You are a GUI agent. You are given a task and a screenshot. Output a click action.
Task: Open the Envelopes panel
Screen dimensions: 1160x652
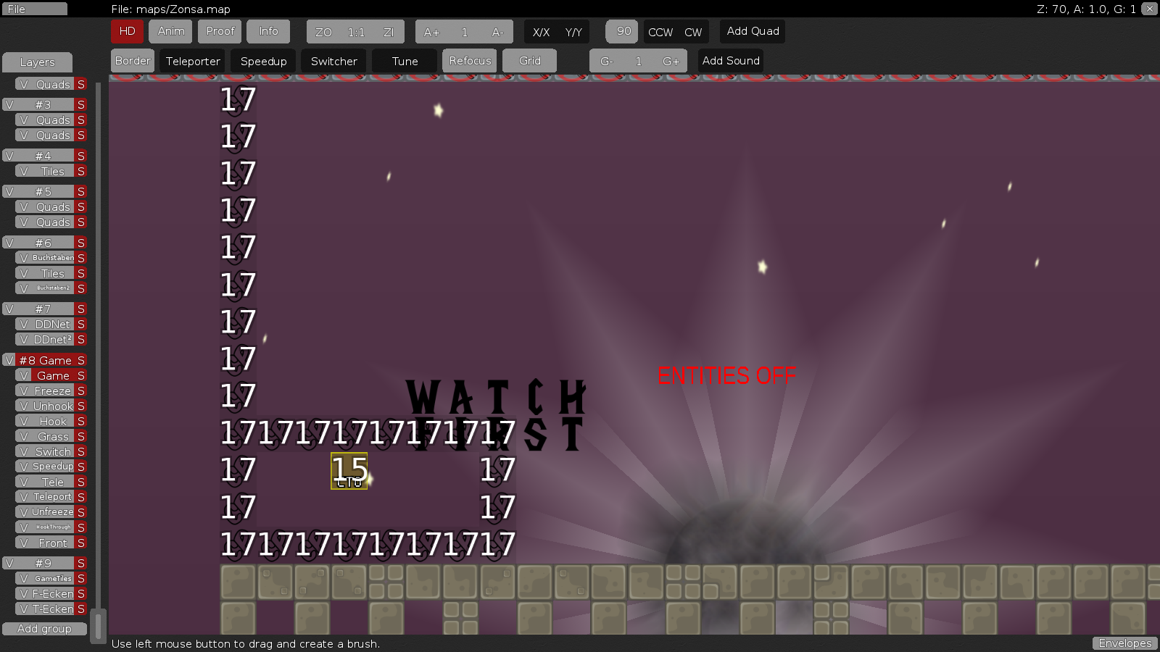(x=1124, y=643)
